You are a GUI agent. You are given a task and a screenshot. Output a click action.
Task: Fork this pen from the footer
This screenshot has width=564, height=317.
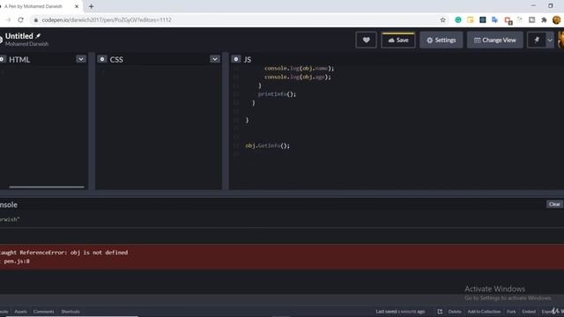click(x=511, y=312)
